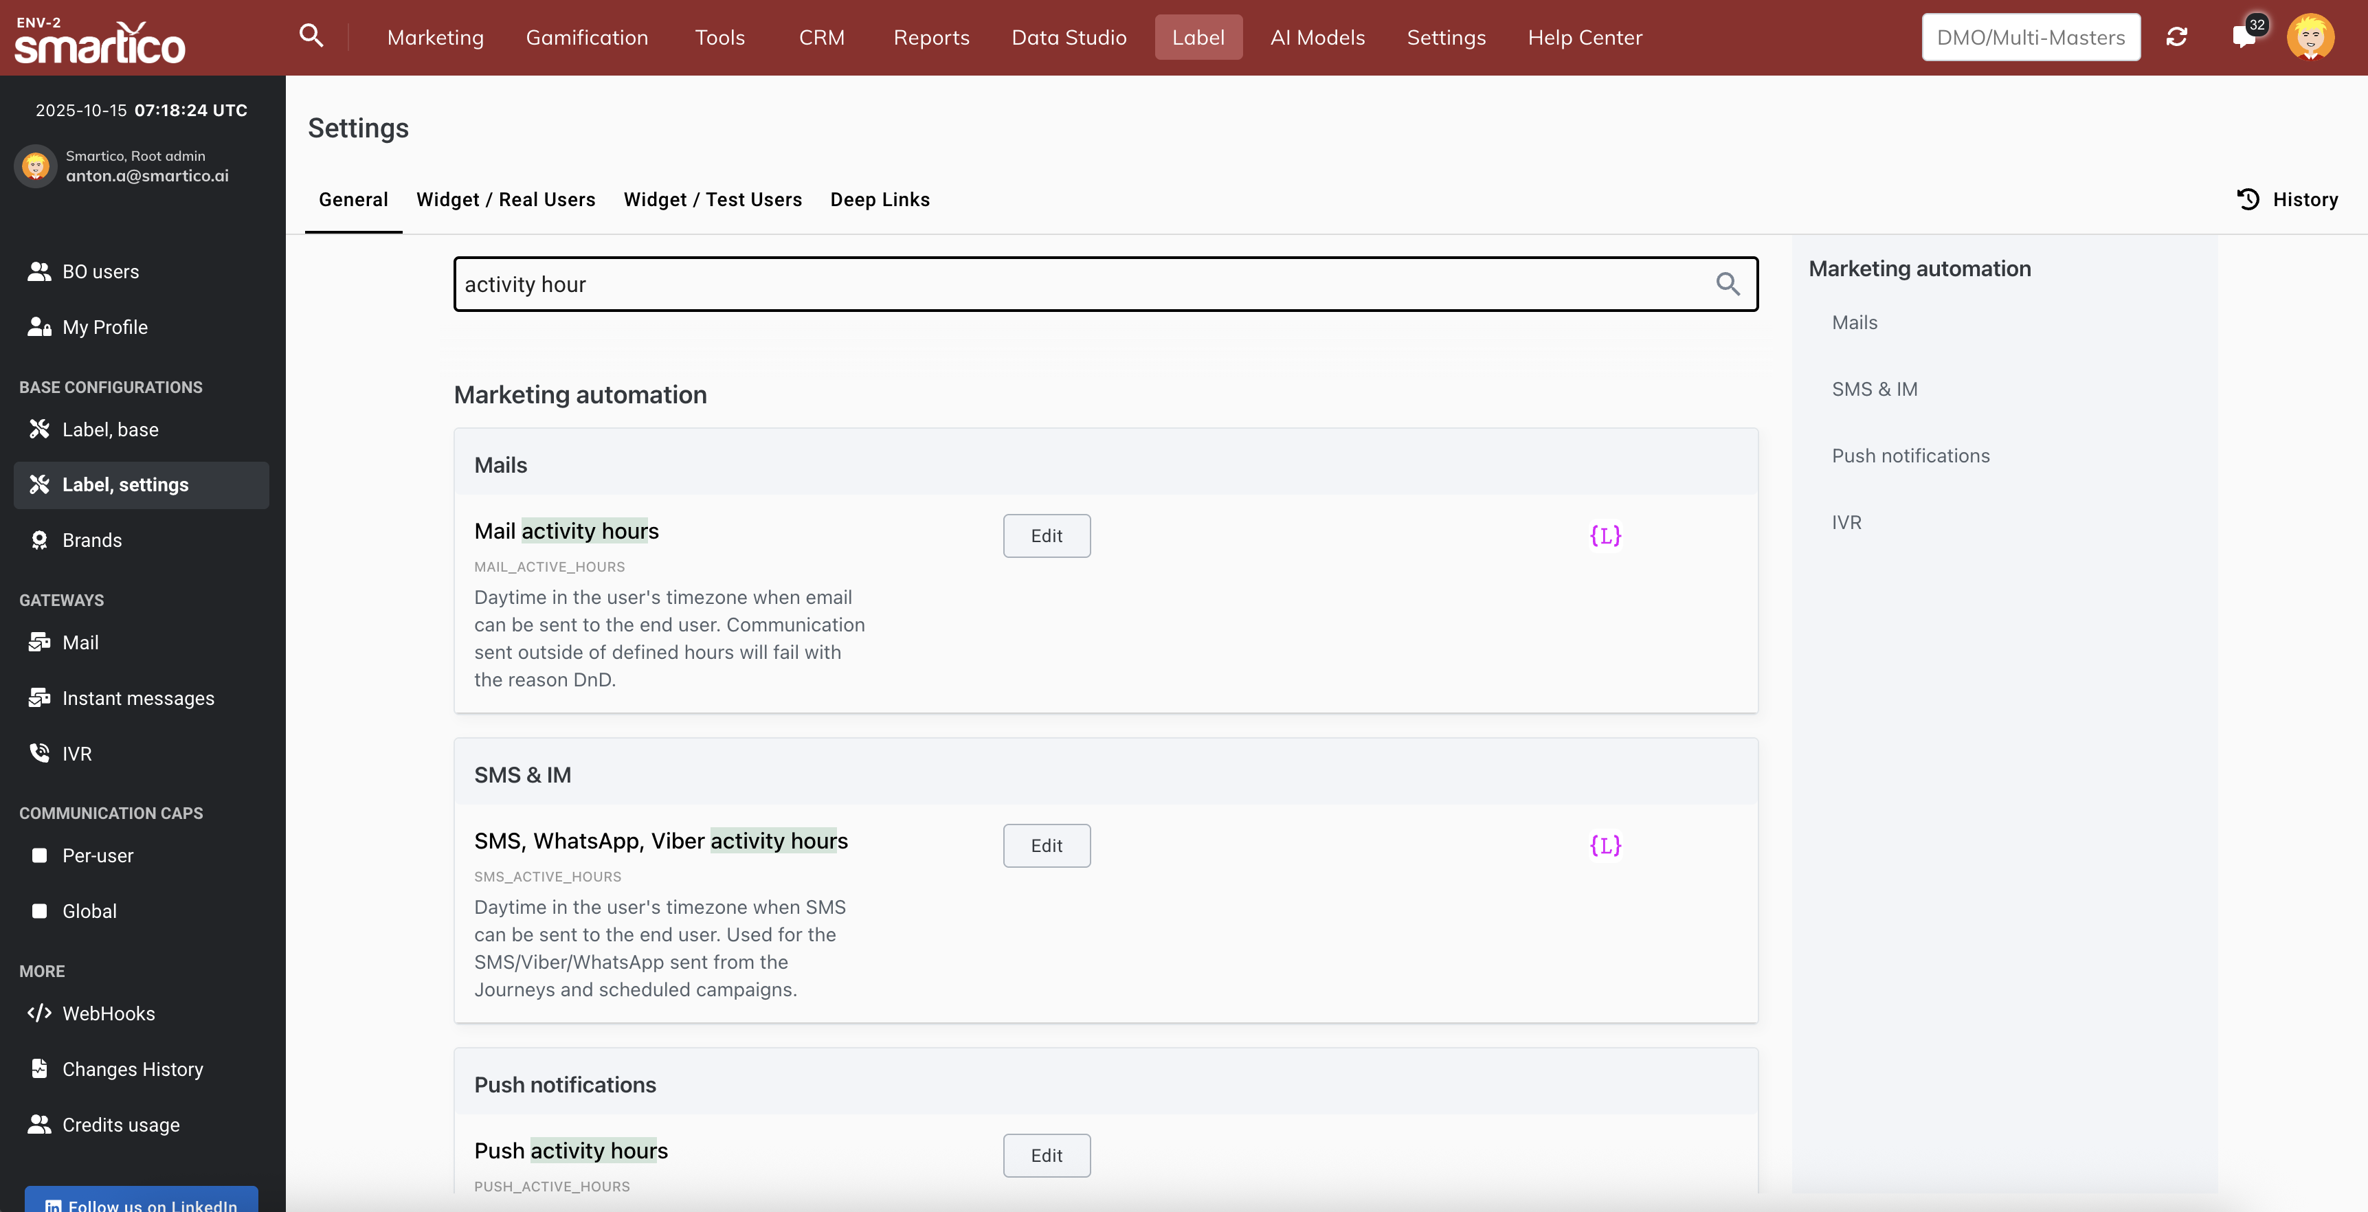The height and width of the screenshot is (1212, 2368).
Task: Click the {L} icon for Mail activity hours
Action: click(x=1605, y=536)
